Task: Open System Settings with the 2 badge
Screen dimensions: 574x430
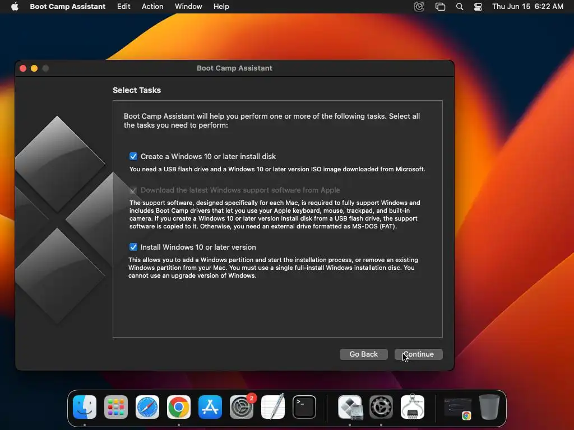Action: (242, 407)
